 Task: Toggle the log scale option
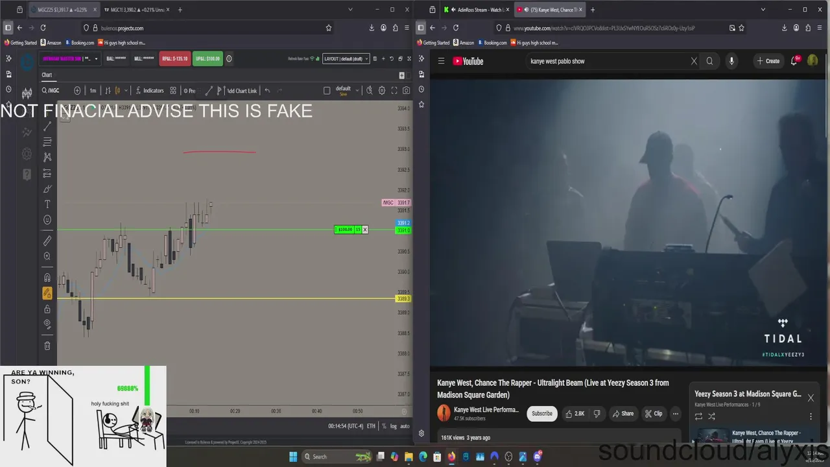pos(394,426)
